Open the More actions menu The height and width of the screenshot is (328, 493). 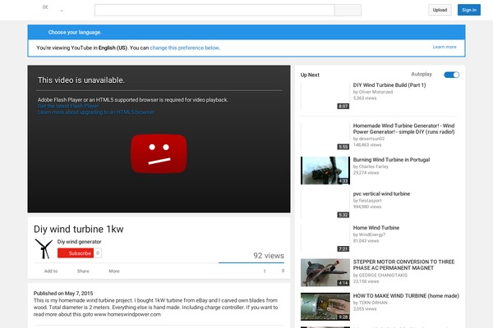[x=114, y=271]
